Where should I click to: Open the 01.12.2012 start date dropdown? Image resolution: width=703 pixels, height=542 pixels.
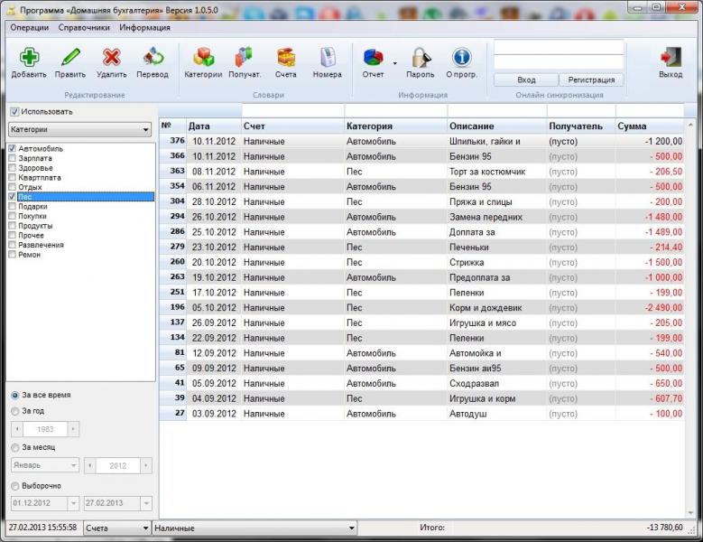pos(73,503)
